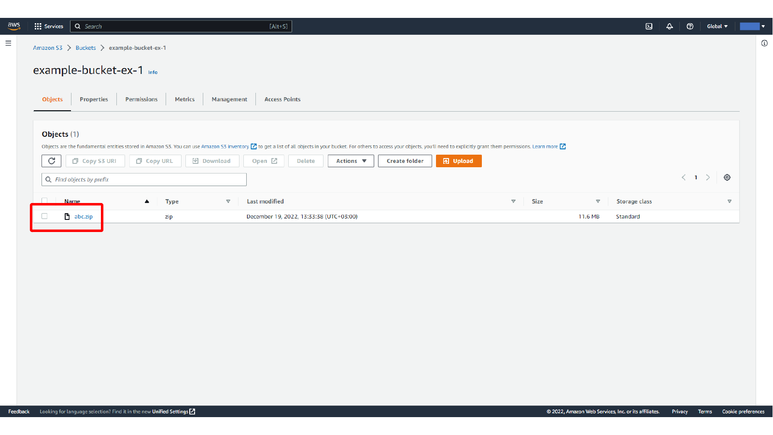Viewport: 773px width, 435px height.
Task: Refresh the objects list
Action: click(51, 161)
